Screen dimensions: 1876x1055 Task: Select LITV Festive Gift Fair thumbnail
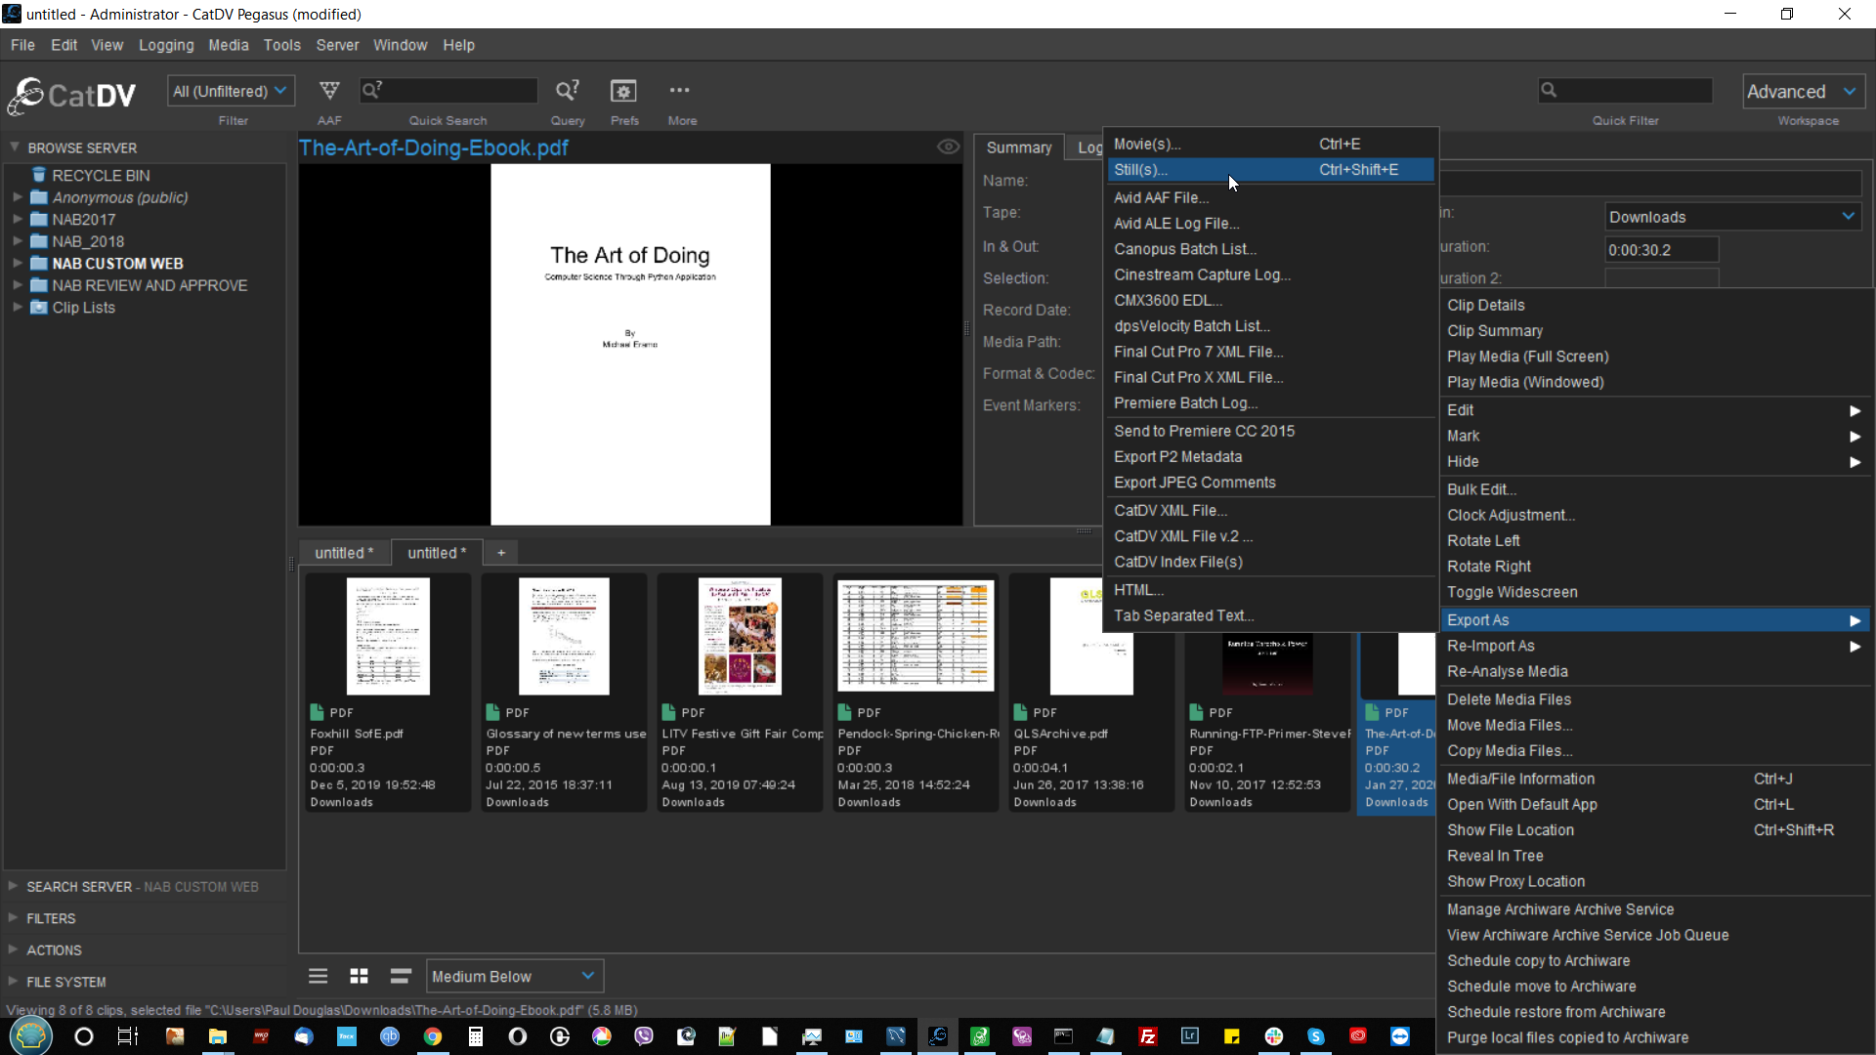click(x=740, y=636)
